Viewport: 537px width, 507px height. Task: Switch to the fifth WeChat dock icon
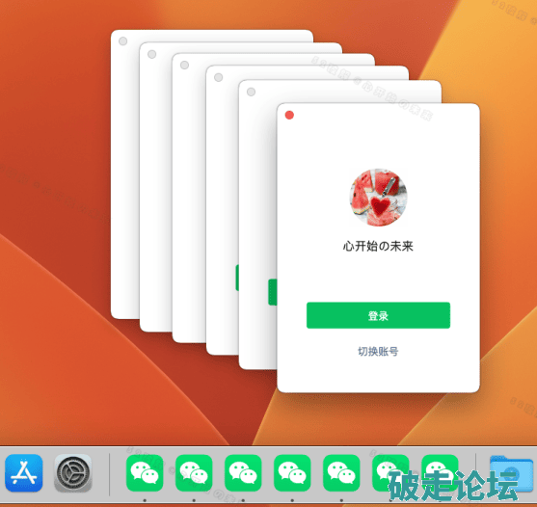click(341, 472)
